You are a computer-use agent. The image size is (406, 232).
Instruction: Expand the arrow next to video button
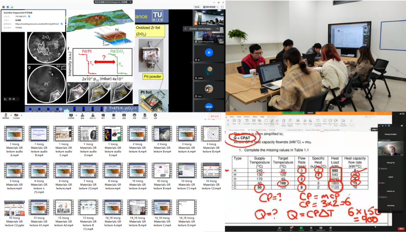pyautogui.click(x=21, y=115)
